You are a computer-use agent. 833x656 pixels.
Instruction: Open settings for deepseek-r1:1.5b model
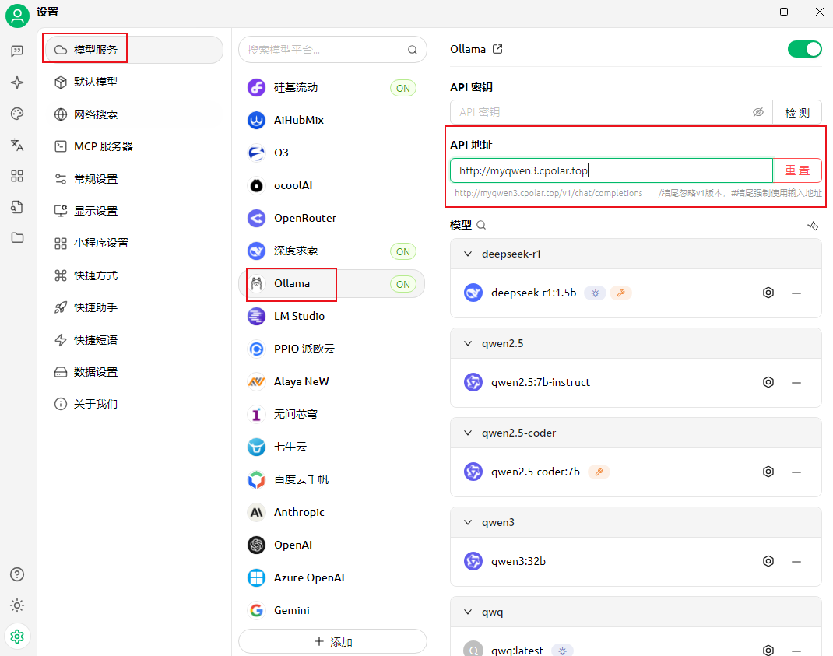click(x=768, y=293)
